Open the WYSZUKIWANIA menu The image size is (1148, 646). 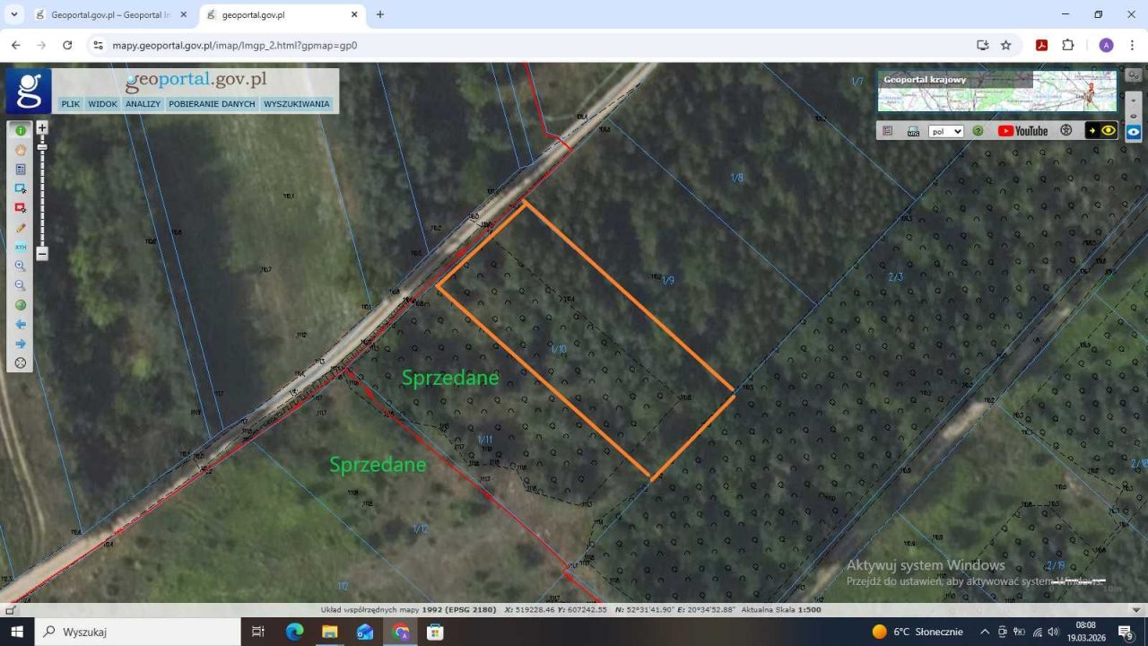(x=297, y=104)
